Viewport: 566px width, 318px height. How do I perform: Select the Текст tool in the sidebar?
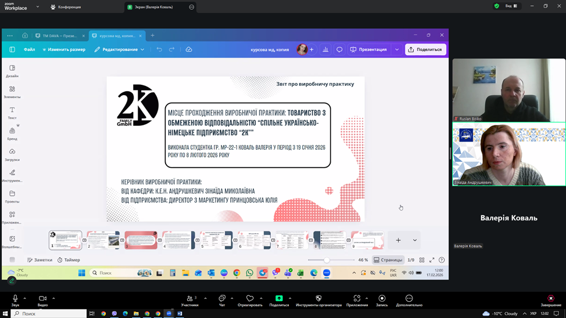(12, 113)
